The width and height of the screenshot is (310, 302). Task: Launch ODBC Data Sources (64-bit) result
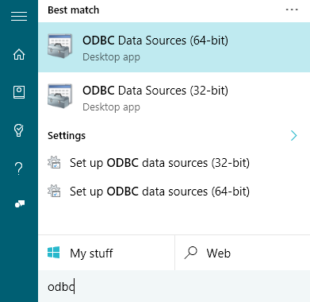(174, 47)
